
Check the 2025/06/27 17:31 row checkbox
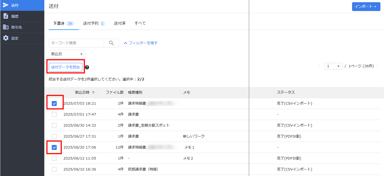(54, 136)
